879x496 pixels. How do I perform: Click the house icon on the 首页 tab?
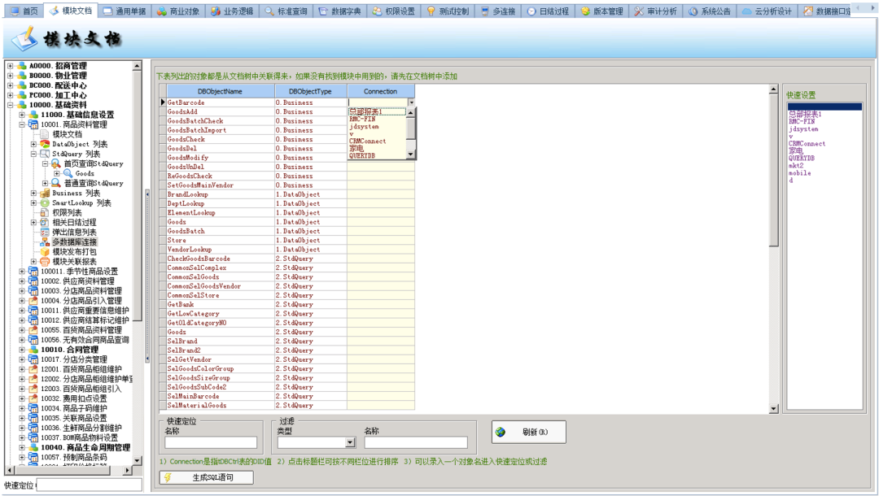[15, 11]
